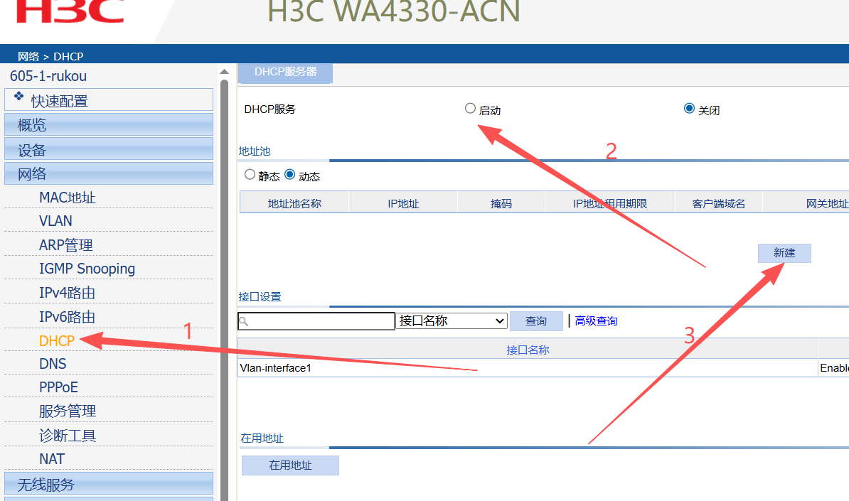Choose 静态 address pool radio
The width and height of the screenshot is (849, 501).
click(x=250, y=175)
